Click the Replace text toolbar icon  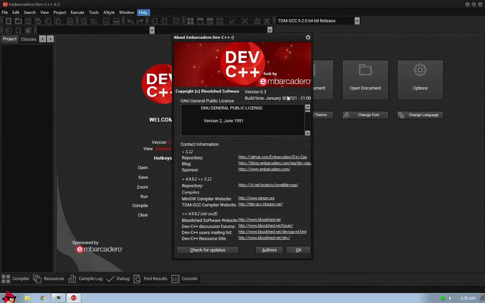tap(94, 21)
